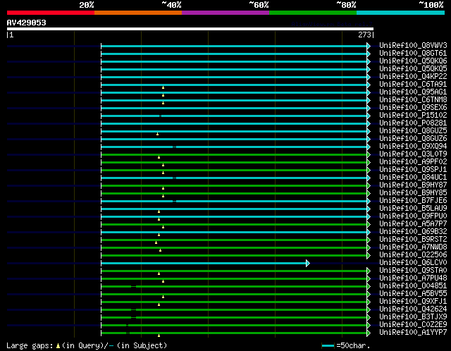Open the UniRef100_C6TA91 hit label
This screenshot has height=351, width=451.
413,85
